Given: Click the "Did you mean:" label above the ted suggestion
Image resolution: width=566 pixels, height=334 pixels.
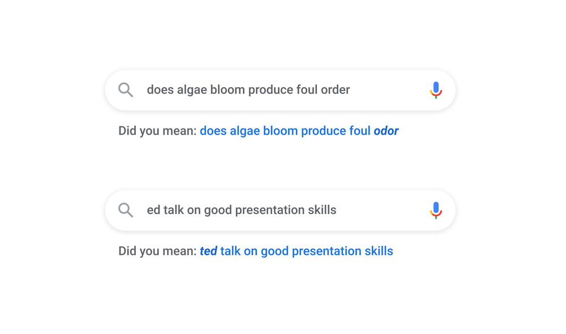Looking at the screenshot, I should 157,251.
